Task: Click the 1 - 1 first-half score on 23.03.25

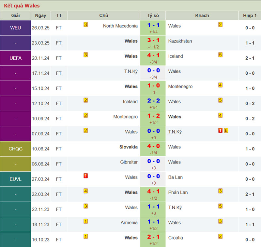Action: pos(250,43)
